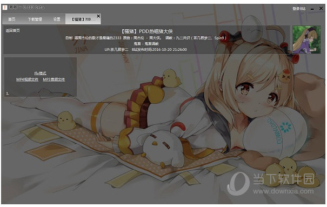Click the app logo icon in title bar
This screenshot has height=207, width=327.
tap(5, 8)
